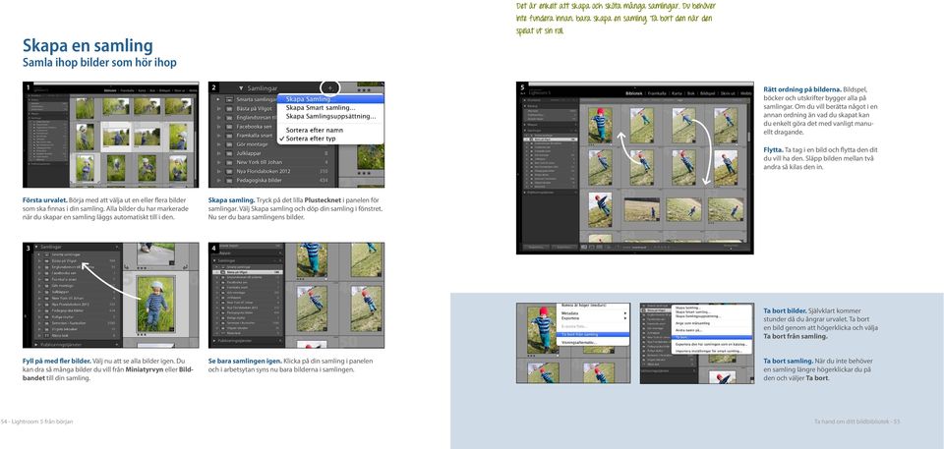
Task: Select boy in grass thumbnail in screenshot 3
Action: (x=156, y=304)
